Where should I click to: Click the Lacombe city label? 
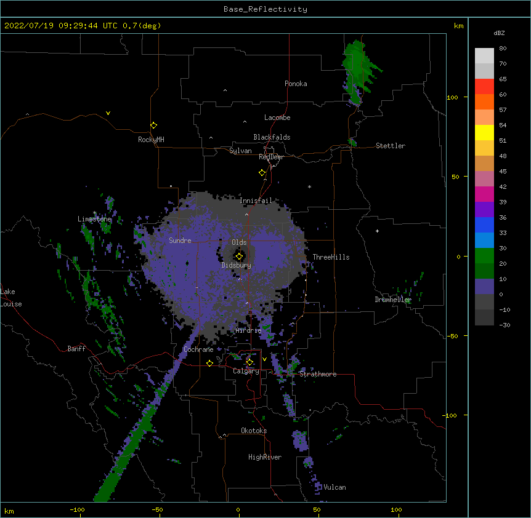[277, 118]
